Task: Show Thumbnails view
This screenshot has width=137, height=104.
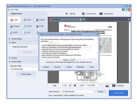Action: [118, 86]
